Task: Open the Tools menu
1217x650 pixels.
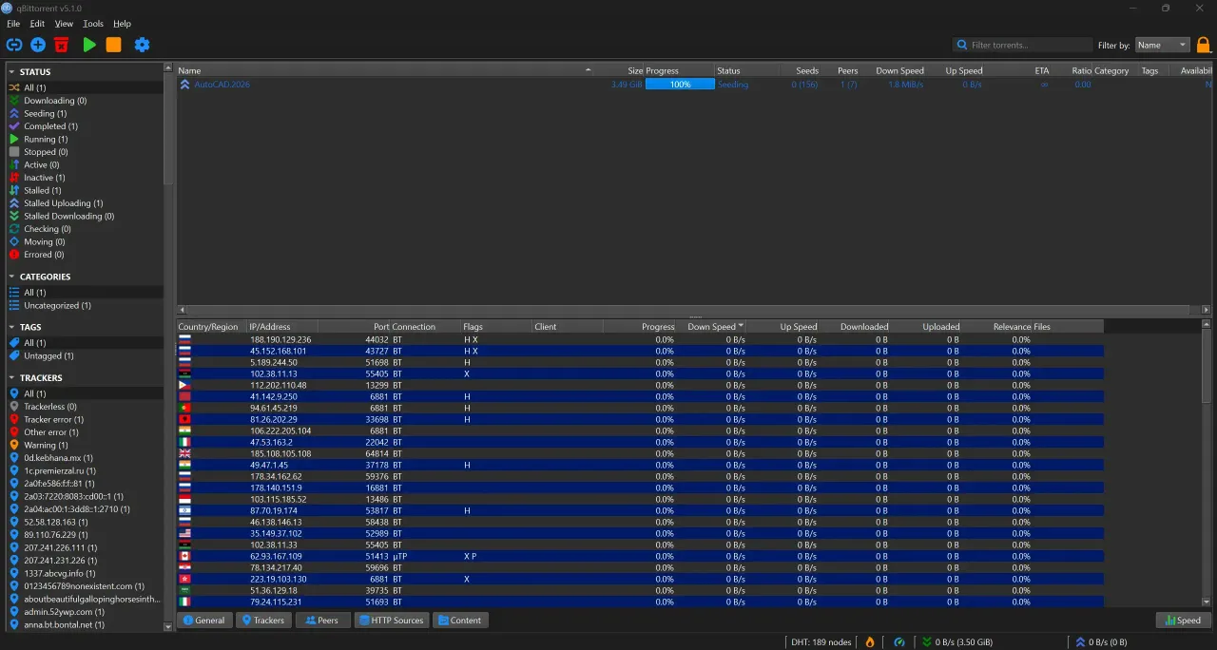Action: click(93, 24)
